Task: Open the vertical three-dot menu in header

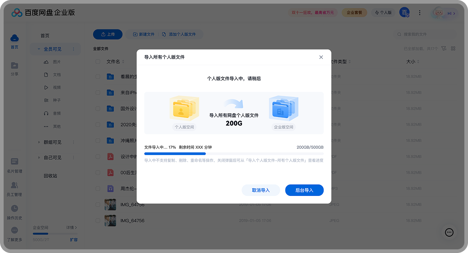Action: coord(419,13)
